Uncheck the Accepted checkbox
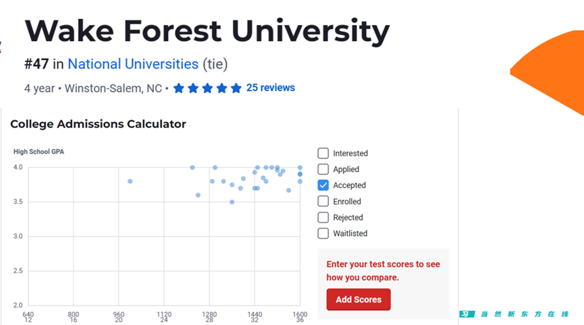 (x=323, y=185)
